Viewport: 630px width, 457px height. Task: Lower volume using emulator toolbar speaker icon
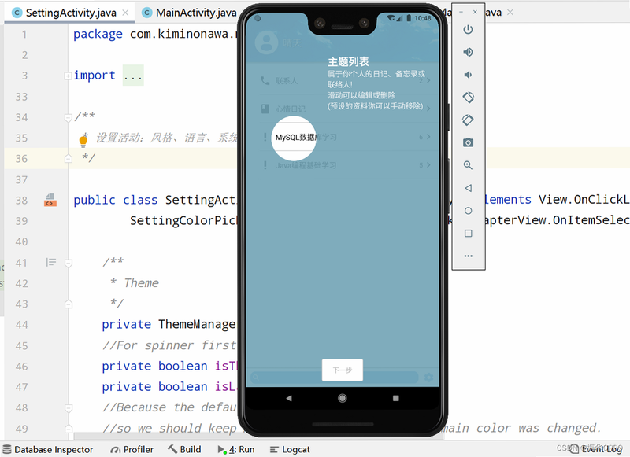[x=468, y=75]
